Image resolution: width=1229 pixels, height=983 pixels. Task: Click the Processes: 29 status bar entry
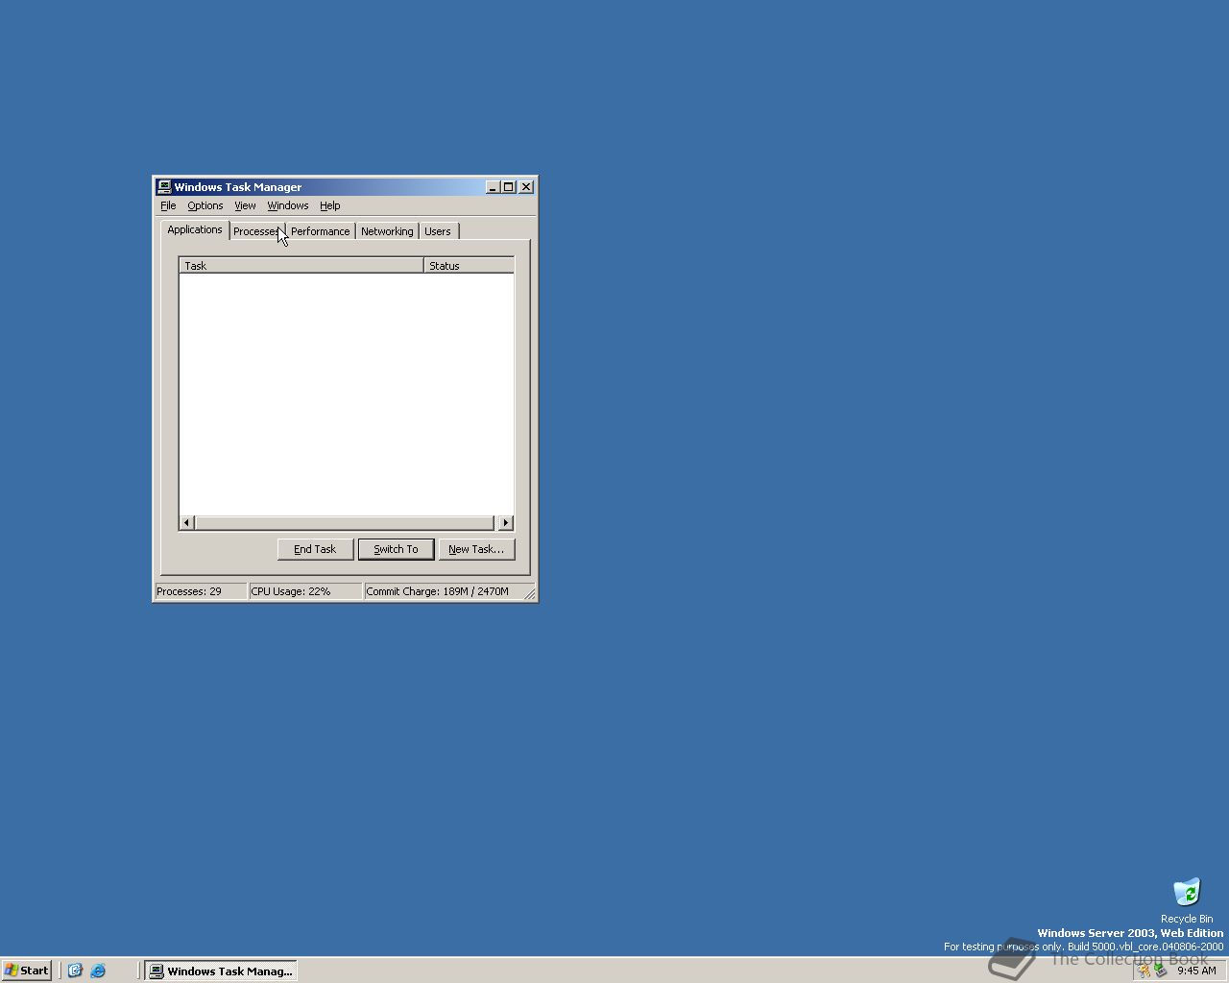200,591
